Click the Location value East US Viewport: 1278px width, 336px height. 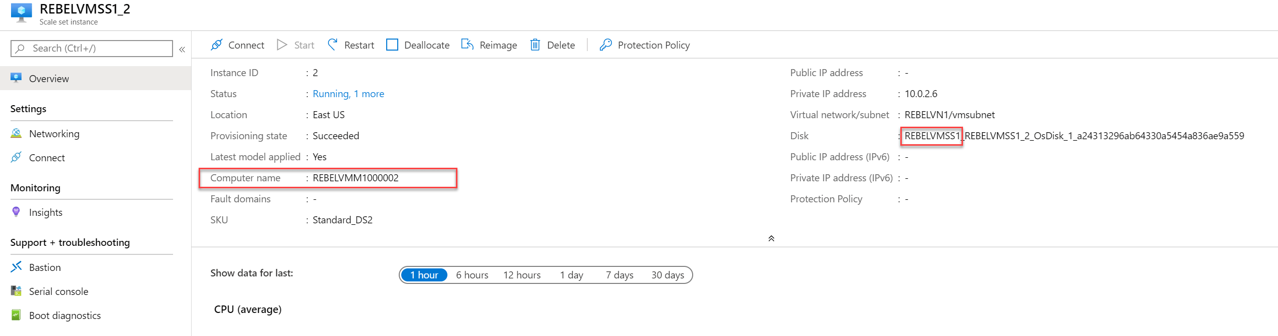[329, 115]
